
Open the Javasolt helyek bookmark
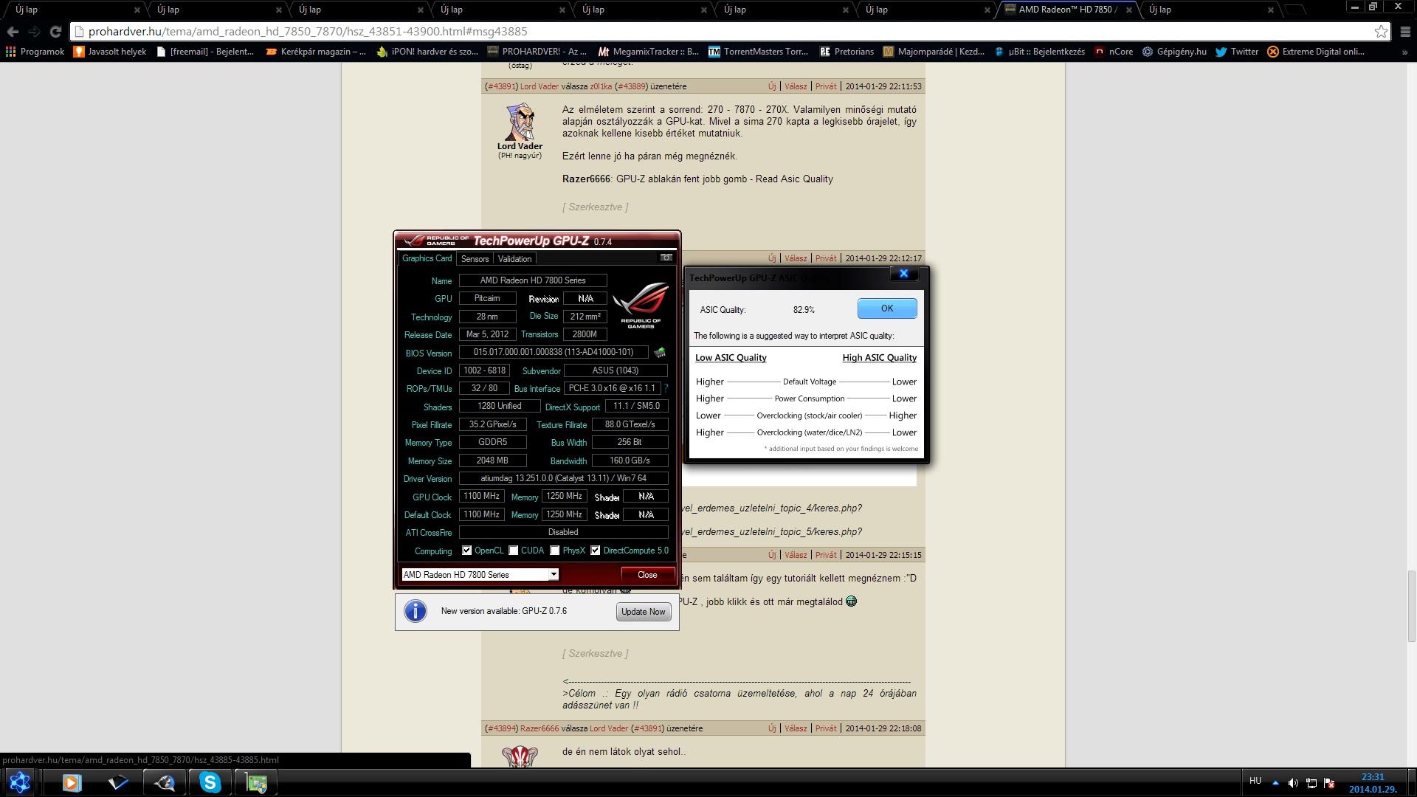109,52
